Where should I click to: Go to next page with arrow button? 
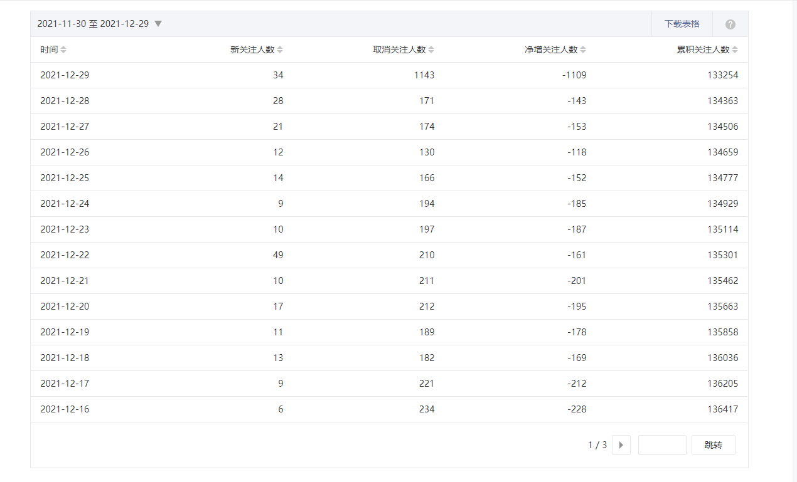pyautogui.click(x=621, y=445)
